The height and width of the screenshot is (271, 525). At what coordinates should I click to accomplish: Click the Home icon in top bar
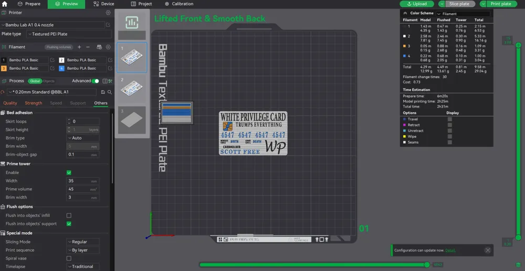(5, 4)
